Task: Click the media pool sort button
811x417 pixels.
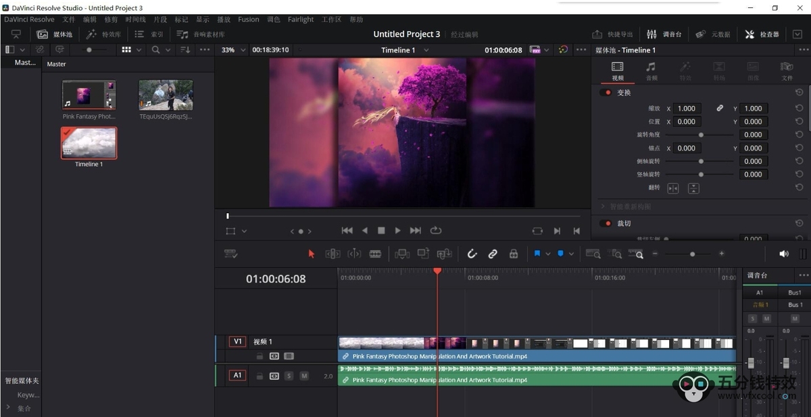Action: point(185,50)
